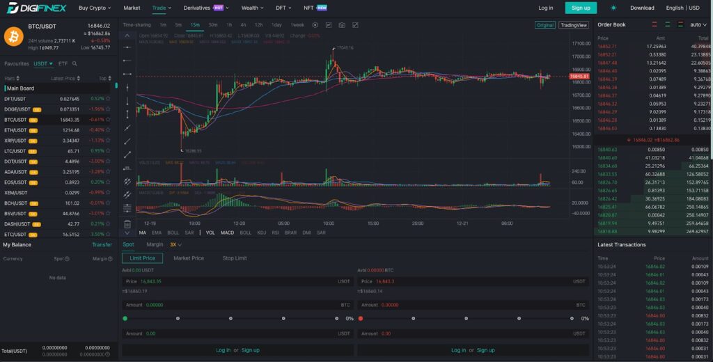Select the price line drawing tool
This screenshot has width=713, height=362.
point(127,168)
